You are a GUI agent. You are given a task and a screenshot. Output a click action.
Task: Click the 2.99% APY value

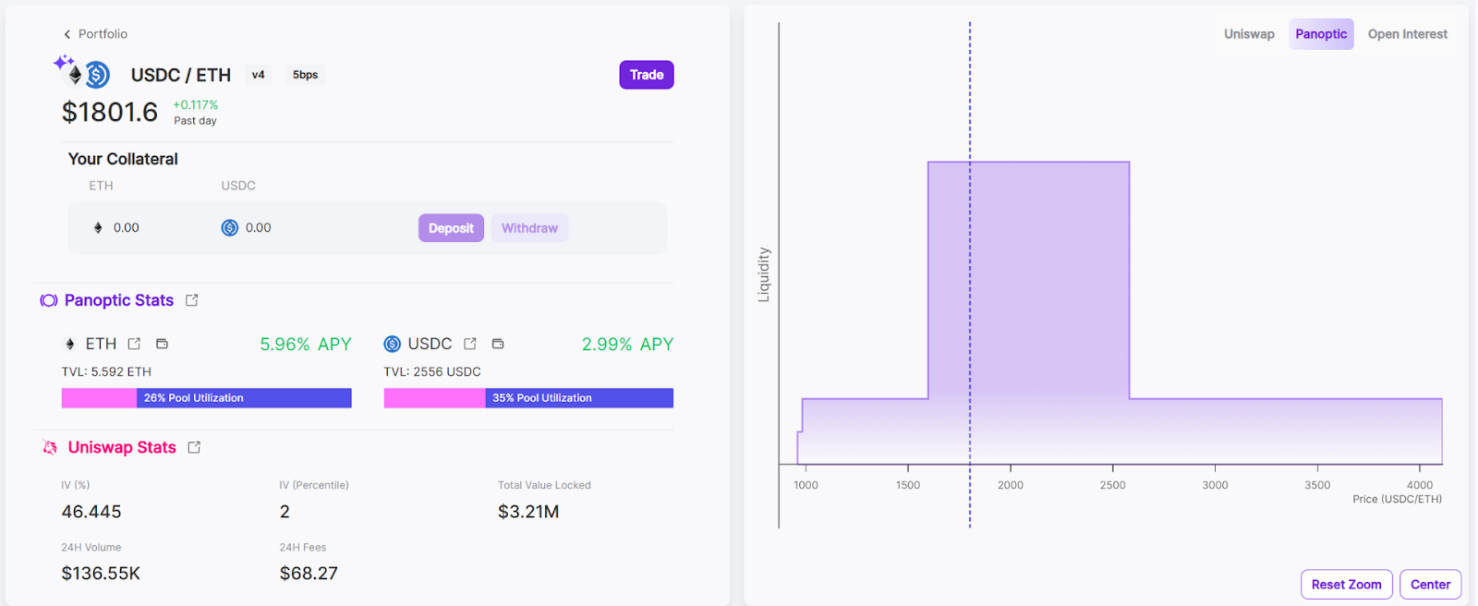(x=627, y=345)
